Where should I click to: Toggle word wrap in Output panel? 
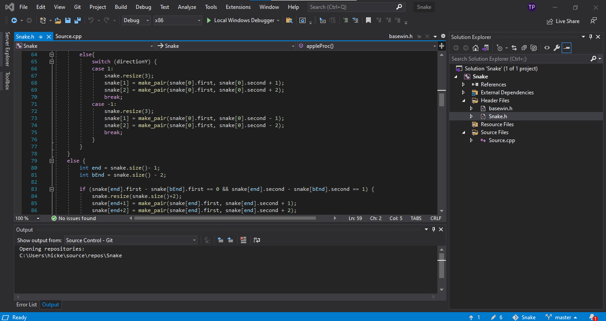[256, 240]
